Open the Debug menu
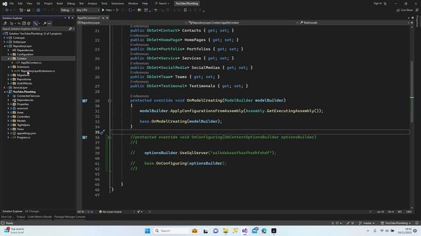 (71, 3)
